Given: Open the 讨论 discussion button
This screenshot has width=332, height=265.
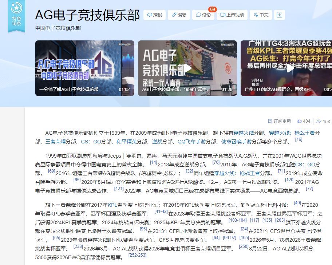Looking at the screenshot, I should pyautogui.click(x=203, y=15).
